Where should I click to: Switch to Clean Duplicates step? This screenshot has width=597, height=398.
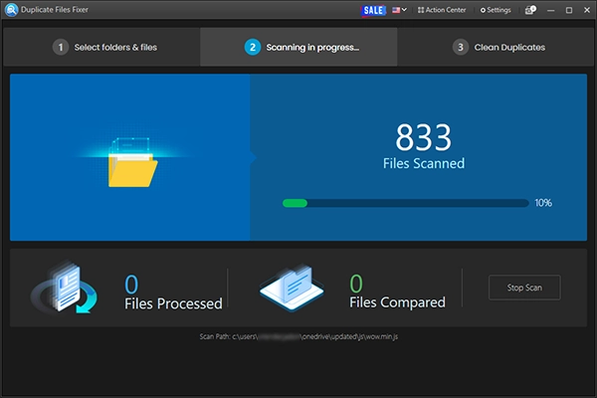[x=496, y=47]
